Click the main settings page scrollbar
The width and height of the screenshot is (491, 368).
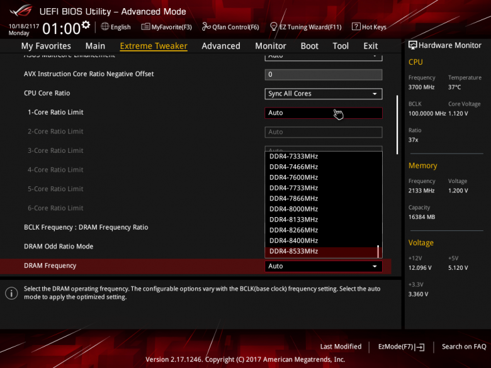pos(397,125)
